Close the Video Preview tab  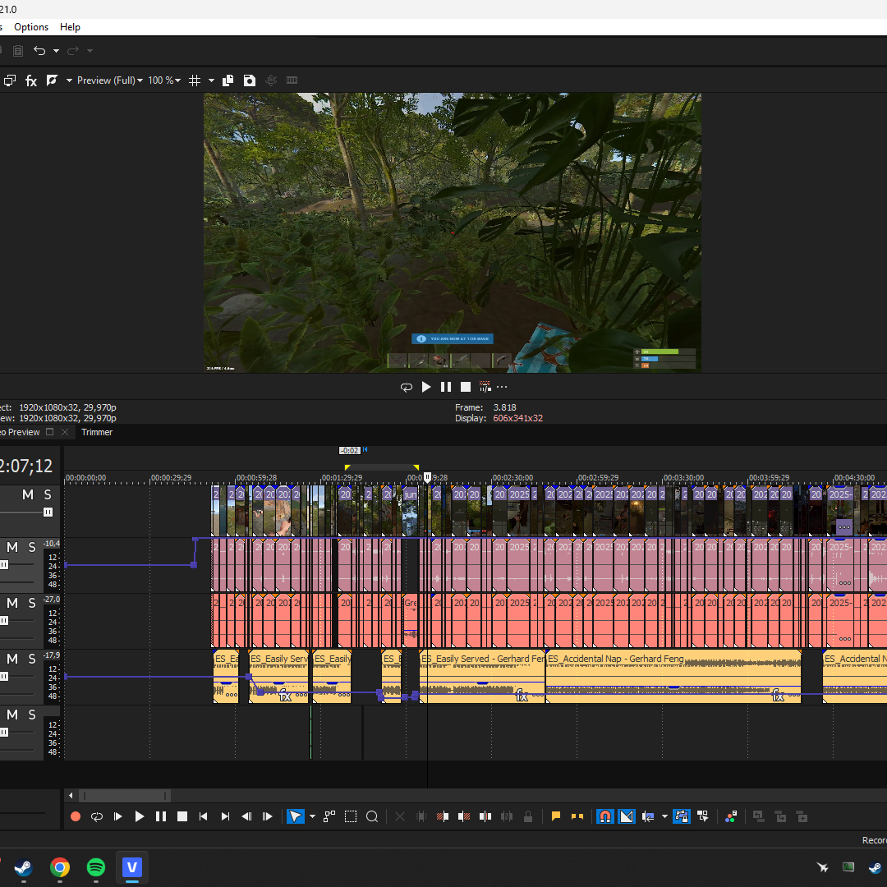(x=65, y=432)
